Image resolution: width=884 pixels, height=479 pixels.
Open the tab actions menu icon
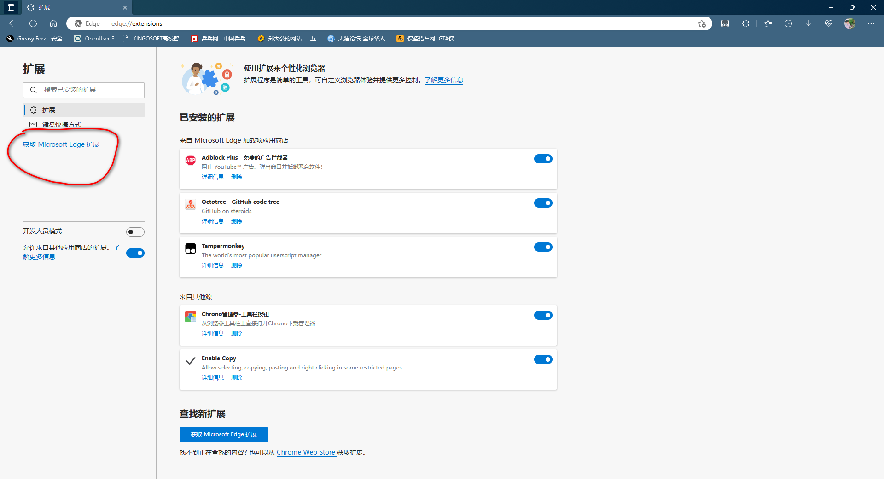(x=11, y=7)
